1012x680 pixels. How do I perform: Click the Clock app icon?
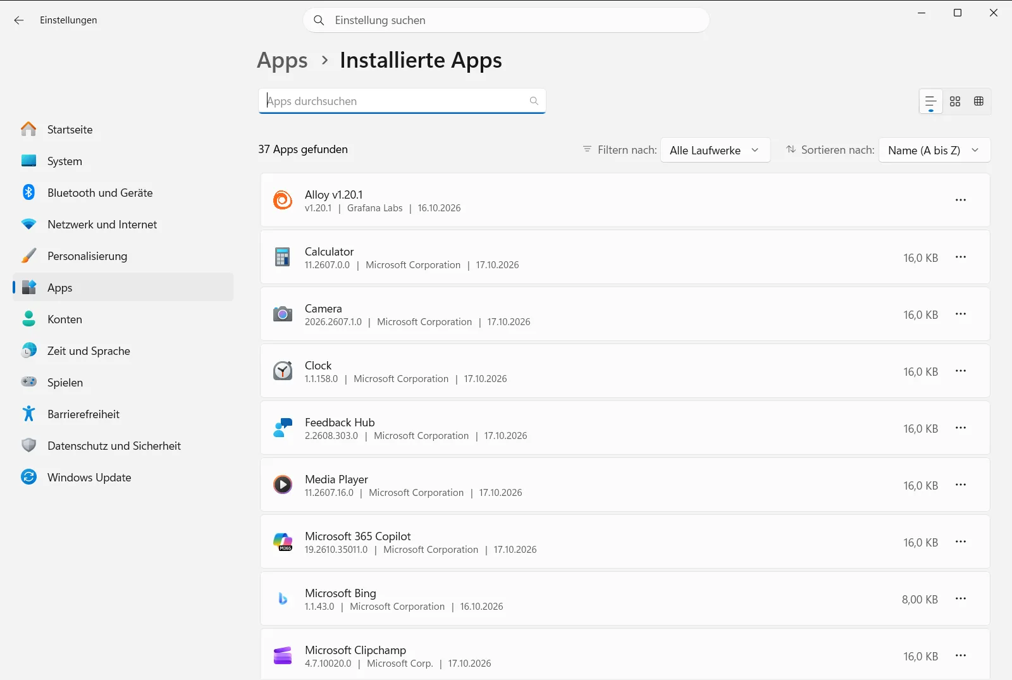pos(283,371)
